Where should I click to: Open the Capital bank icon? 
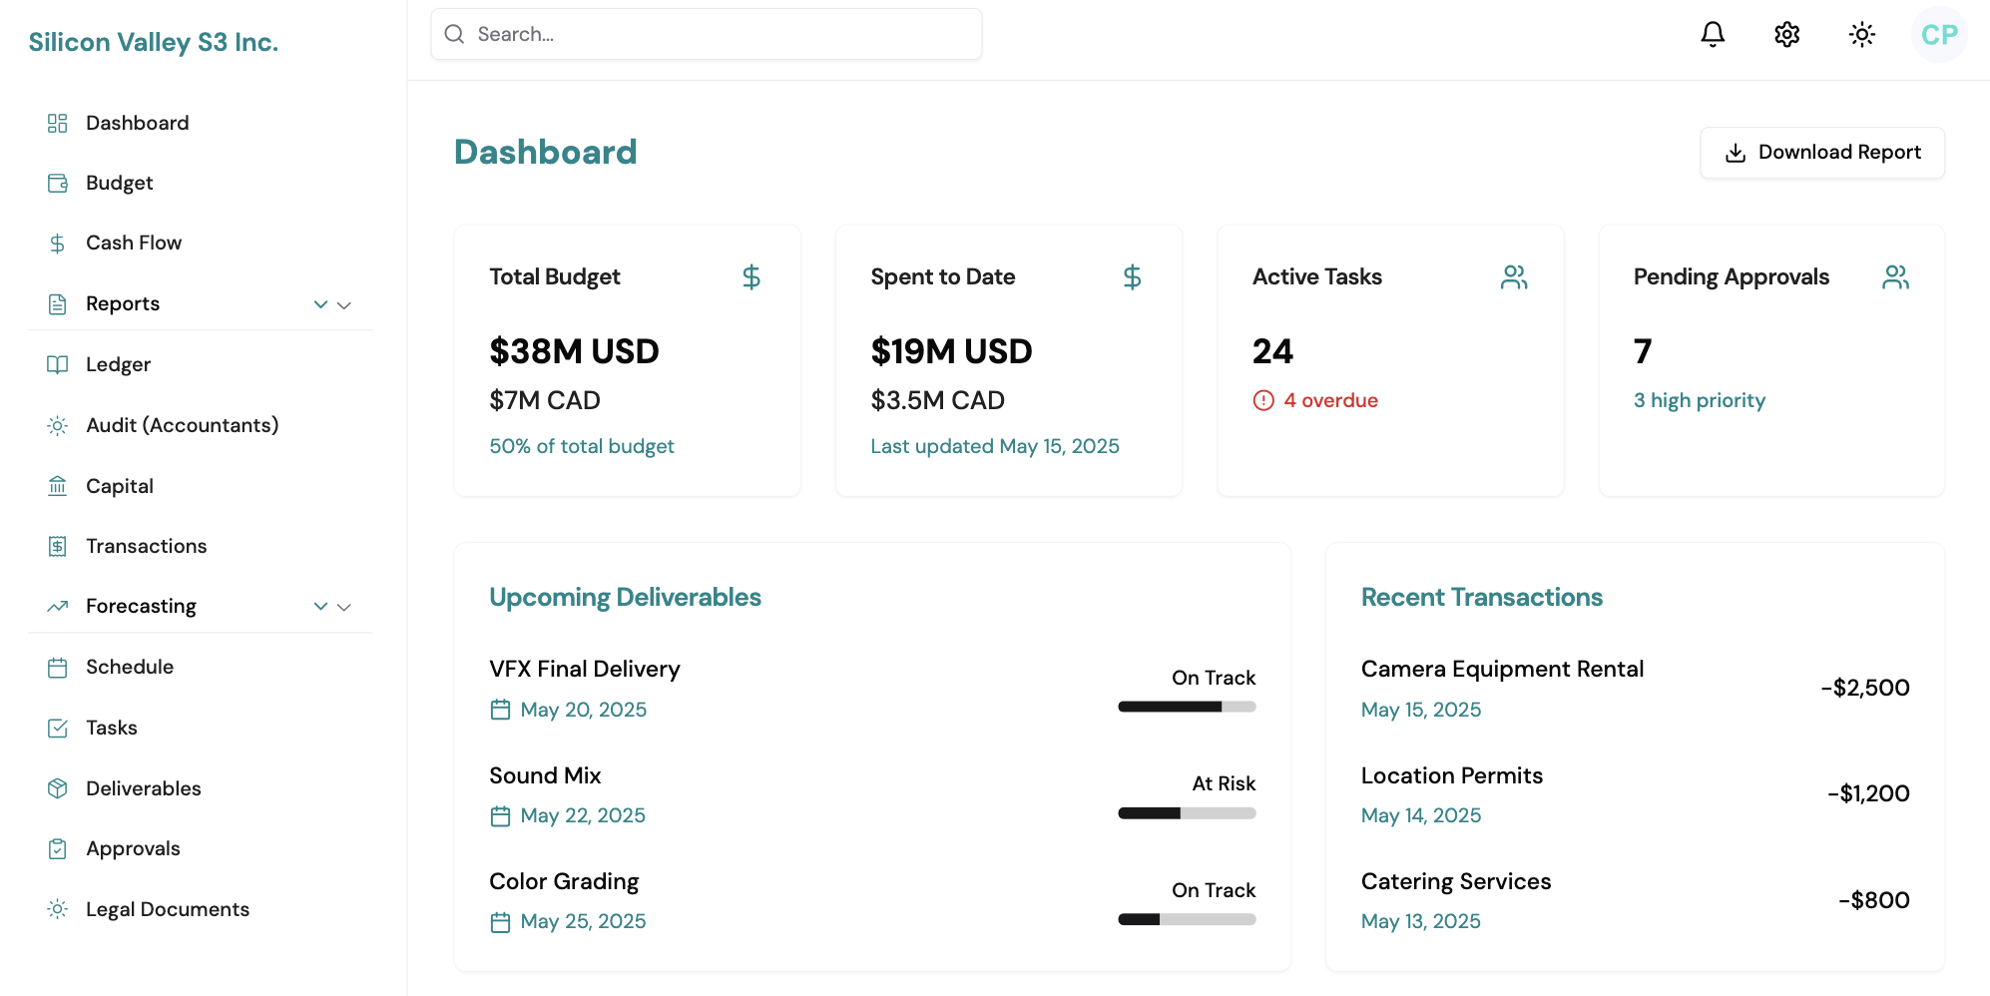click(x=57, y=486)
